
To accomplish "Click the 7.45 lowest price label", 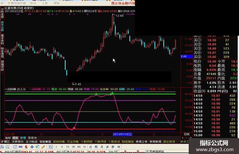I will (78, 84).
